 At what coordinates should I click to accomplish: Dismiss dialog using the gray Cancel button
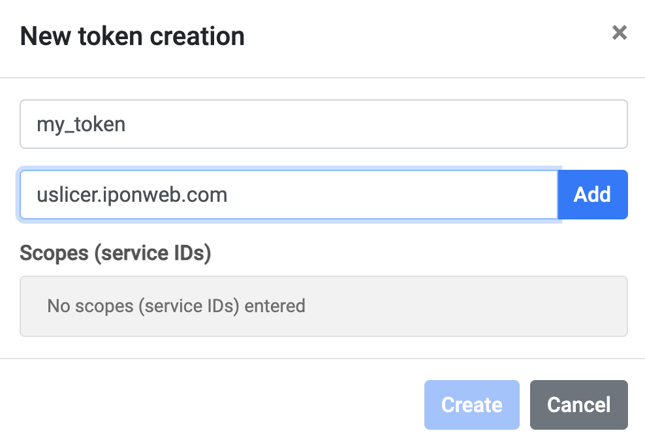click(578, 405)
